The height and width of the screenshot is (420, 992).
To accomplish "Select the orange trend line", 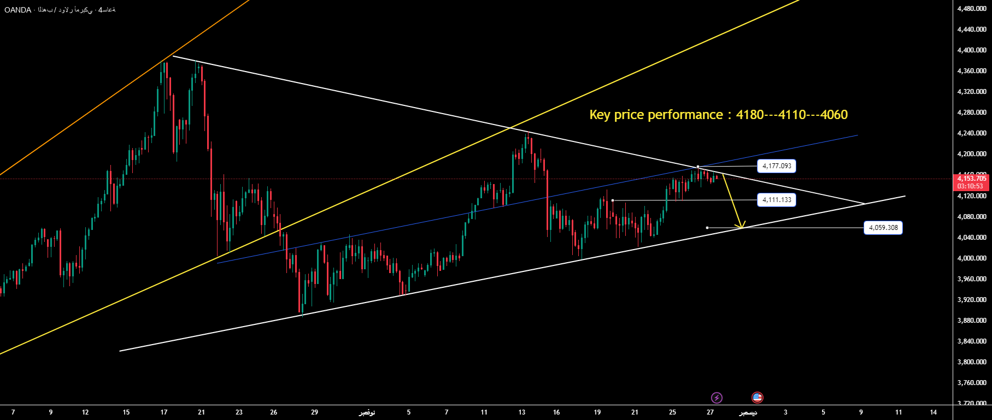I will (109, 98).
